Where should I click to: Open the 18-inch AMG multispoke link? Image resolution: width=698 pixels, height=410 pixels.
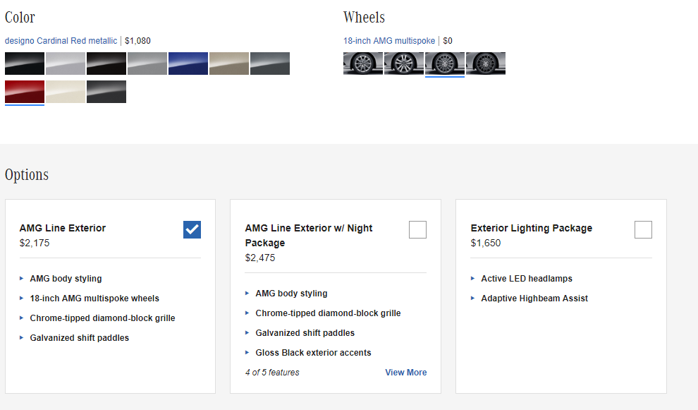pyautogui.click(x=389, y=40)
